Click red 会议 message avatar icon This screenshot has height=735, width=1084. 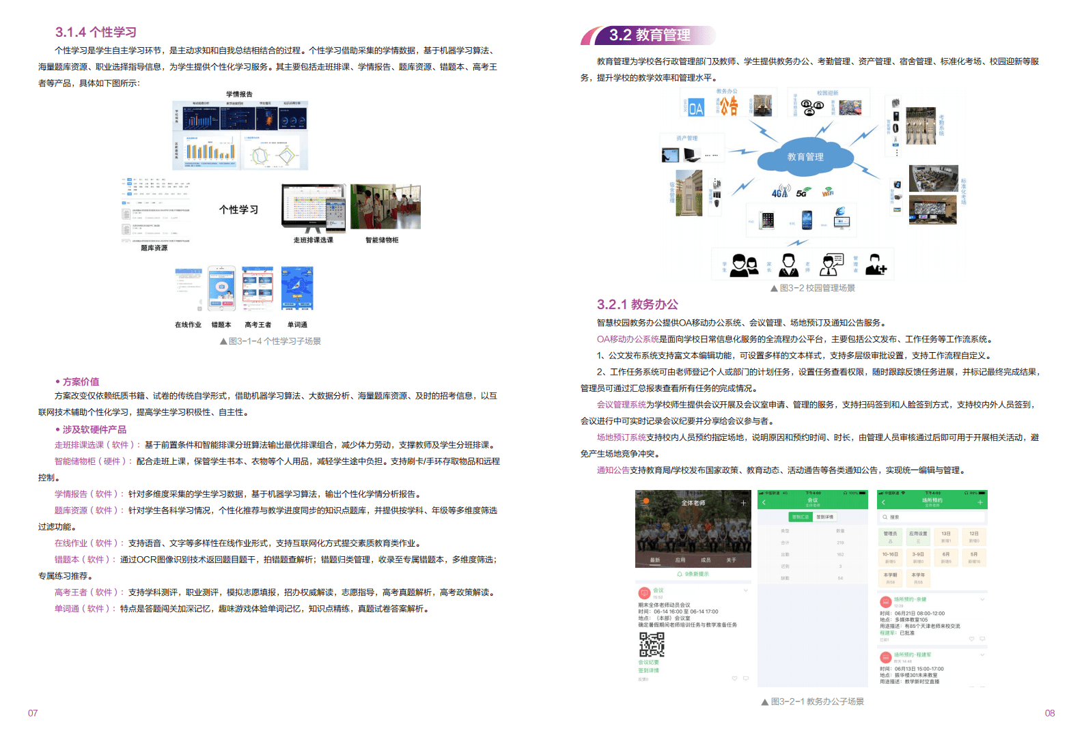(644, 593)
